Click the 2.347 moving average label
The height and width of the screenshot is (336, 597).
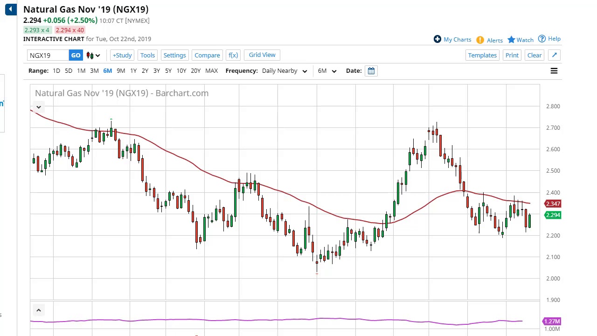pos(553,204)
